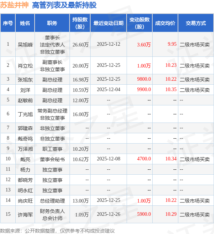Click the 26.60万 shareholding cell
Image resolution: width=214 pixels, height=234 pixels.
coord(81,44)
